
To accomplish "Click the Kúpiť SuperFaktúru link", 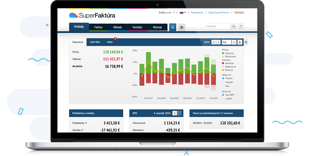I will tap(219, 12).
